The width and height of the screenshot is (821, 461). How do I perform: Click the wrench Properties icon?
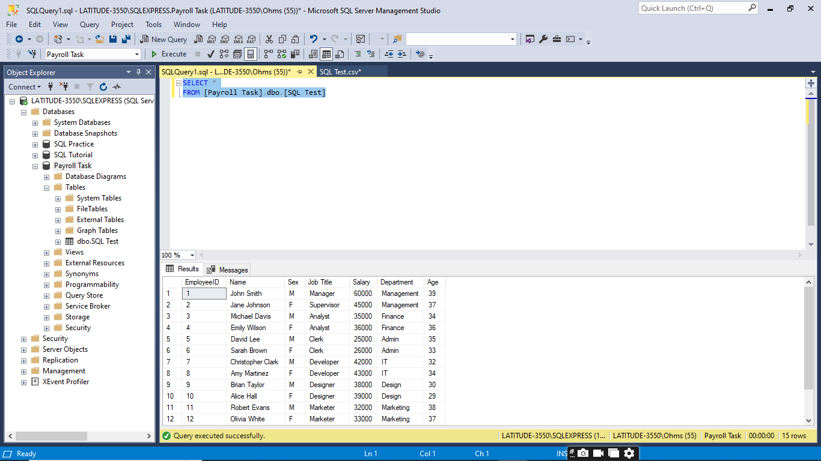click(x=543, y=39)
